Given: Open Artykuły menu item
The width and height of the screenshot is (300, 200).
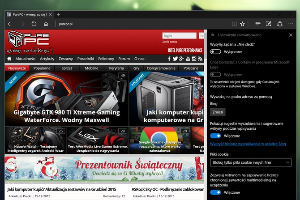Looking at the screenshot, I should tap(47, 59).
